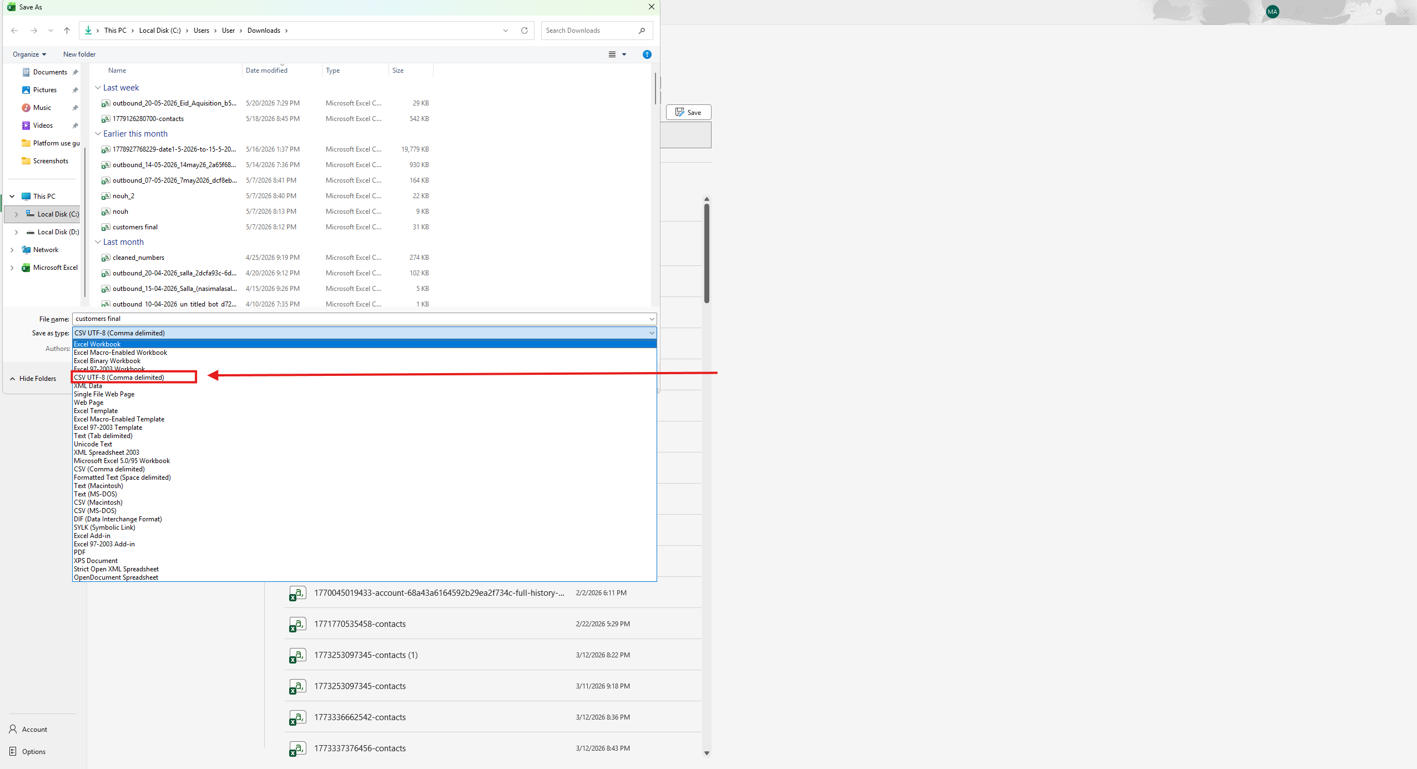Open Videos in the sidebar
The height and width of the screenshot is (769, 1417).
(43, 125)
